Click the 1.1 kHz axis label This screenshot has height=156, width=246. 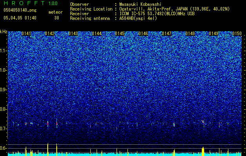pos(3,51)
